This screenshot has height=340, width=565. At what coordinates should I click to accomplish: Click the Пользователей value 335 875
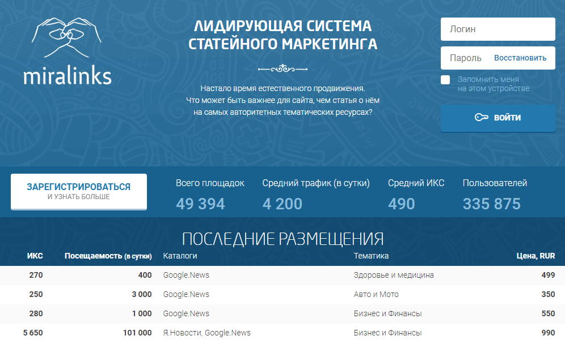[491, 204]
